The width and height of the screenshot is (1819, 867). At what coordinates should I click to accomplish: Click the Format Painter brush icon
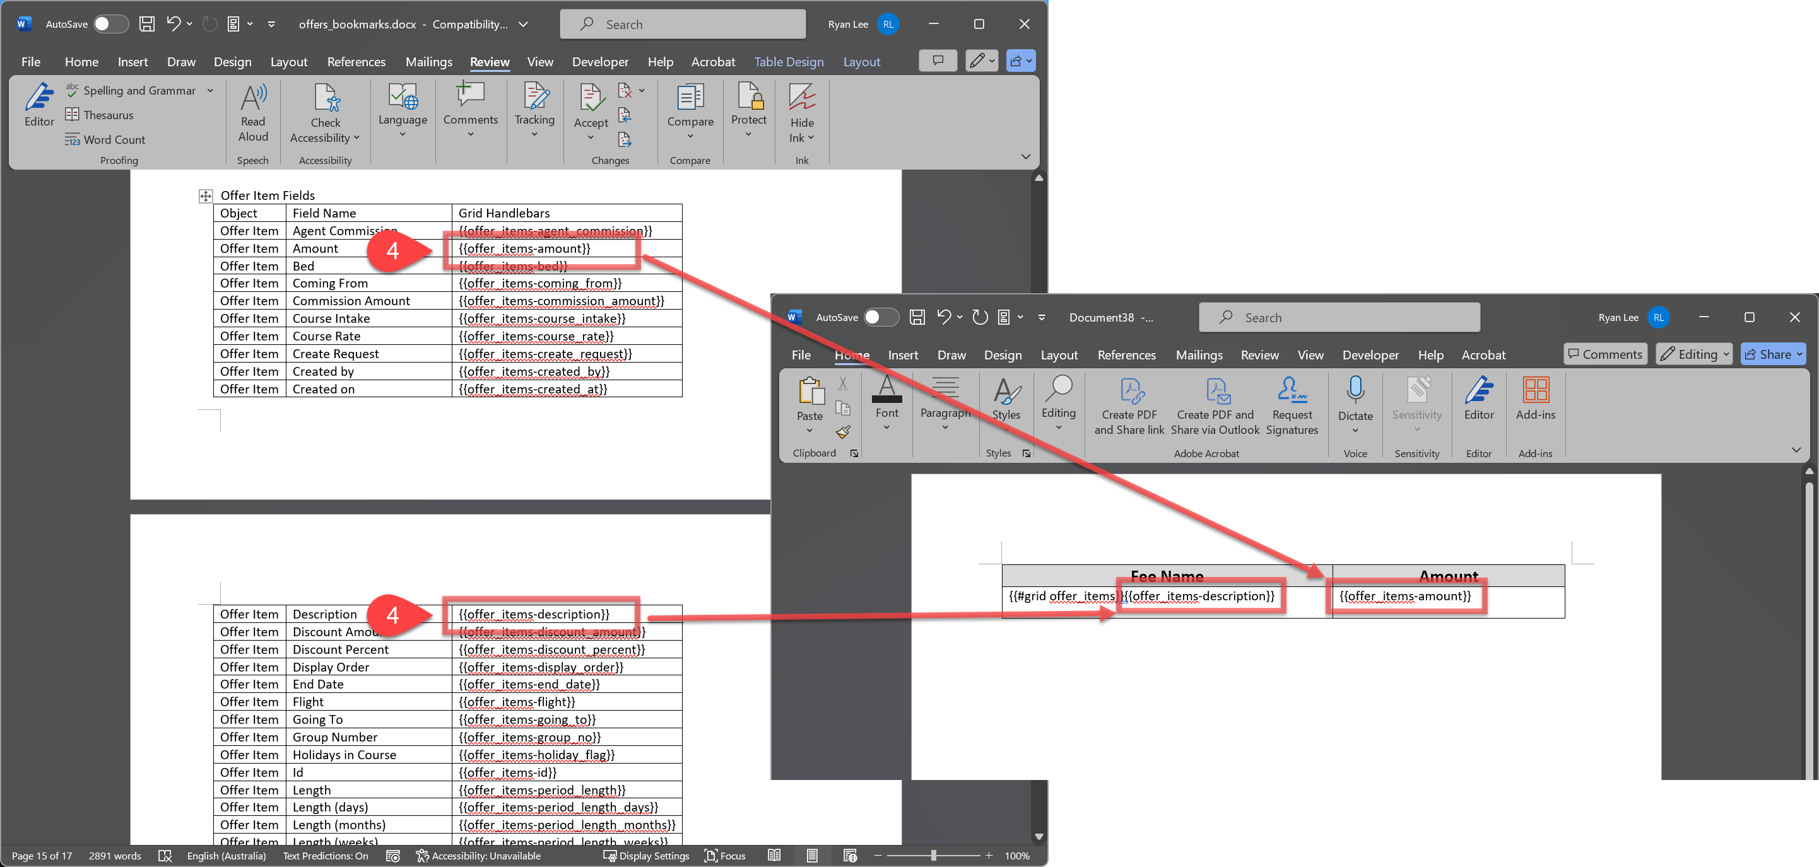point(842,432)
